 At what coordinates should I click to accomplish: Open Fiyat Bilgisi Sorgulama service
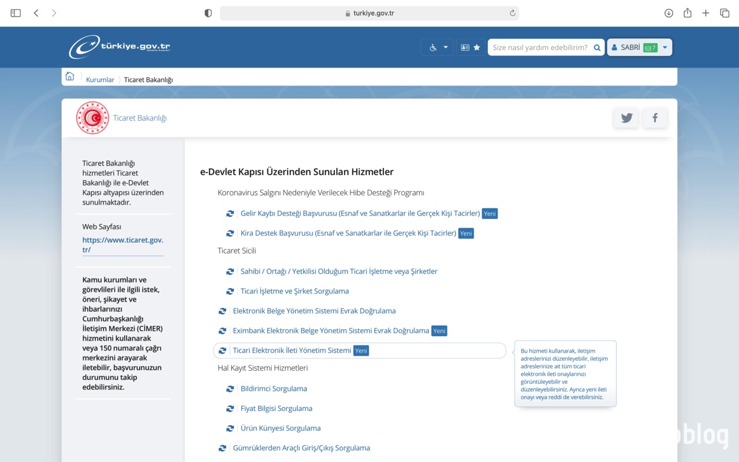coord(277,408)
